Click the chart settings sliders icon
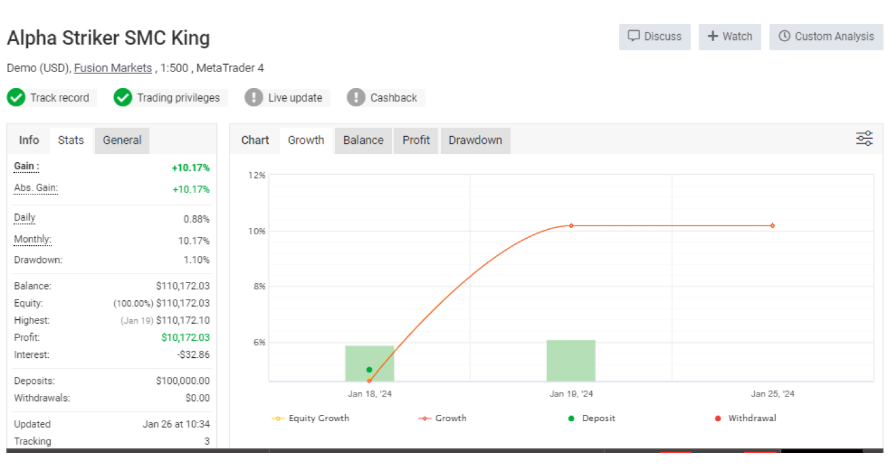Viewport: 888px width, 475px height. [864, 139]
